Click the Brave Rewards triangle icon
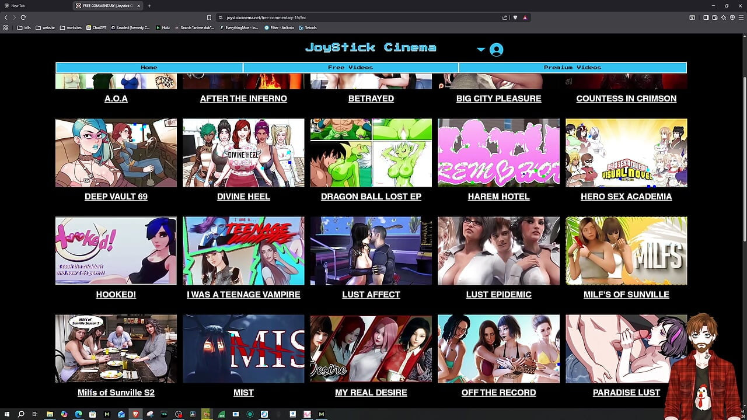Image resolution: width=747 pixels, height=420 pixels. [x=525, y=17]
